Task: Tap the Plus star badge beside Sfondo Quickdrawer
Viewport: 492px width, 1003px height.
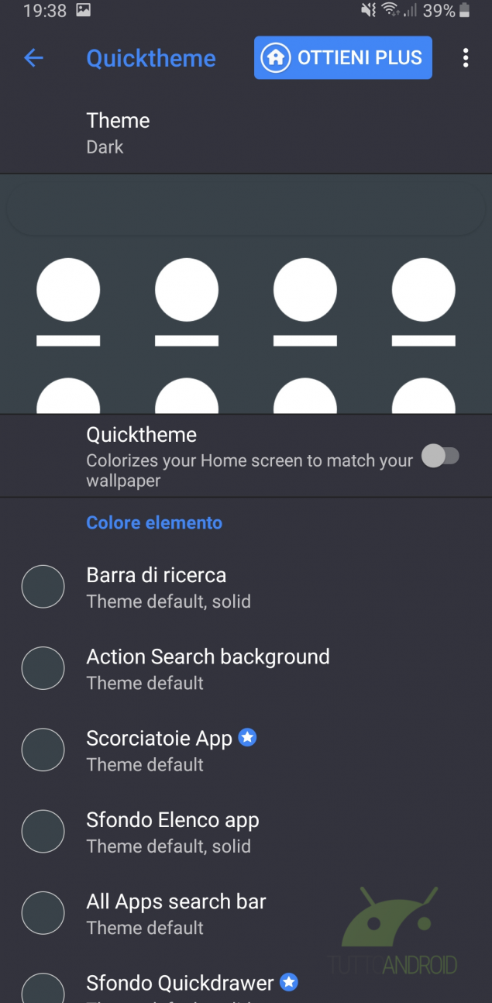Action: [x=289, y=983]
